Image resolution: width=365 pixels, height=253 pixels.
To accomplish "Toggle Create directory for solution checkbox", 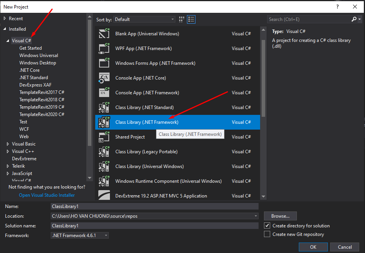I will (x=267, y=225).
